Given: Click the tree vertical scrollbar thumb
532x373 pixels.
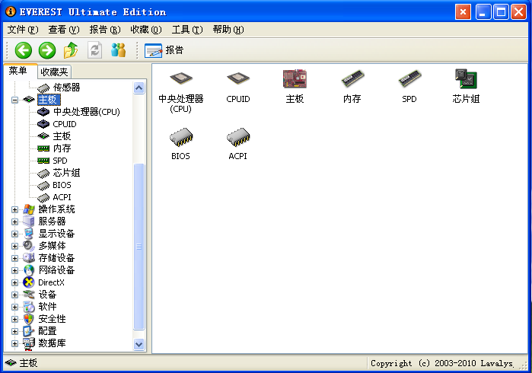Looking at the screenshot, I should click(x=139, y=247).
